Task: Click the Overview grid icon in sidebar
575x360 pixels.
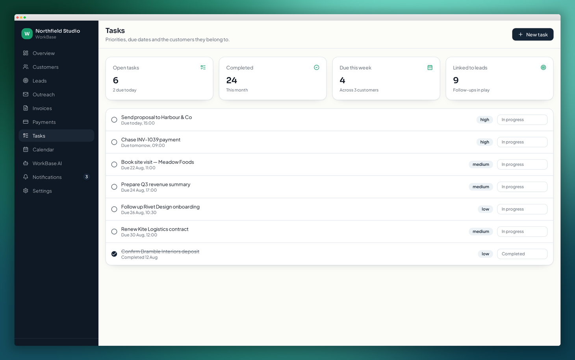Action: click(x=26, y=53)
